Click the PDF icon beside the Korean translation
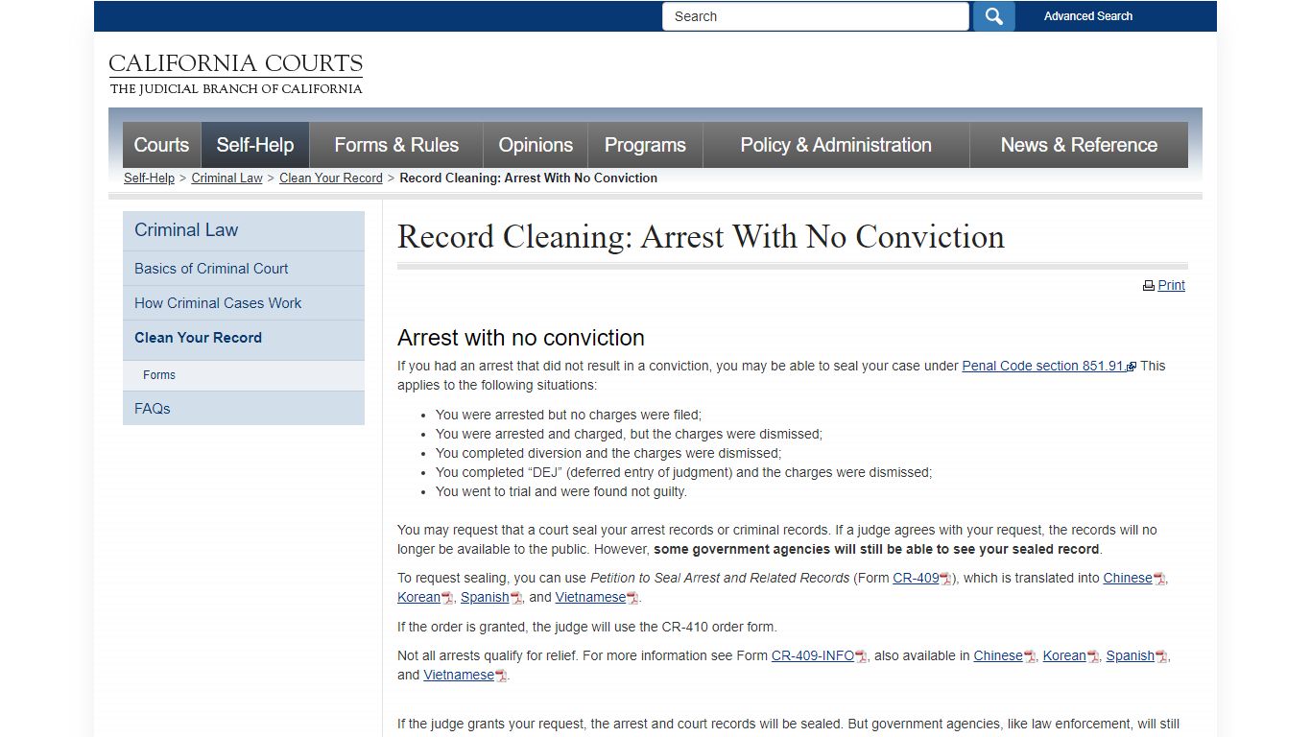The image size is (1311, 737). click(x=448, y=597)
